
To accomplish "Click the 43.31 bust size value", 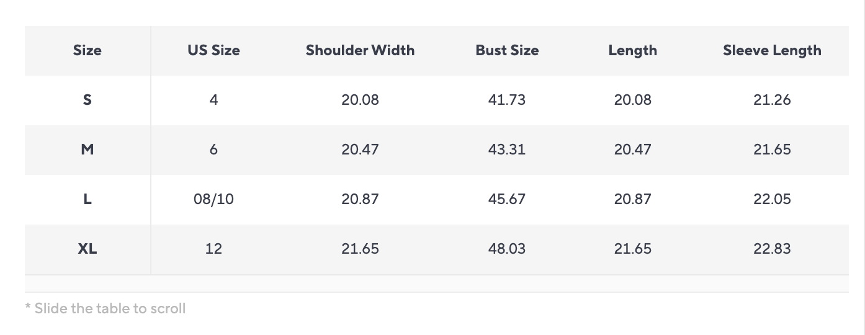I will click(x=507, y=150).
